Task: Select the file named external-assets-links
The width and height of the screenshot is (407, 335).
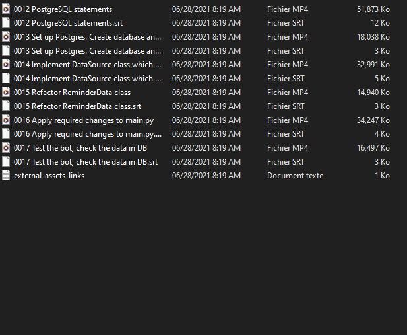Action: (x=49, y=176)
